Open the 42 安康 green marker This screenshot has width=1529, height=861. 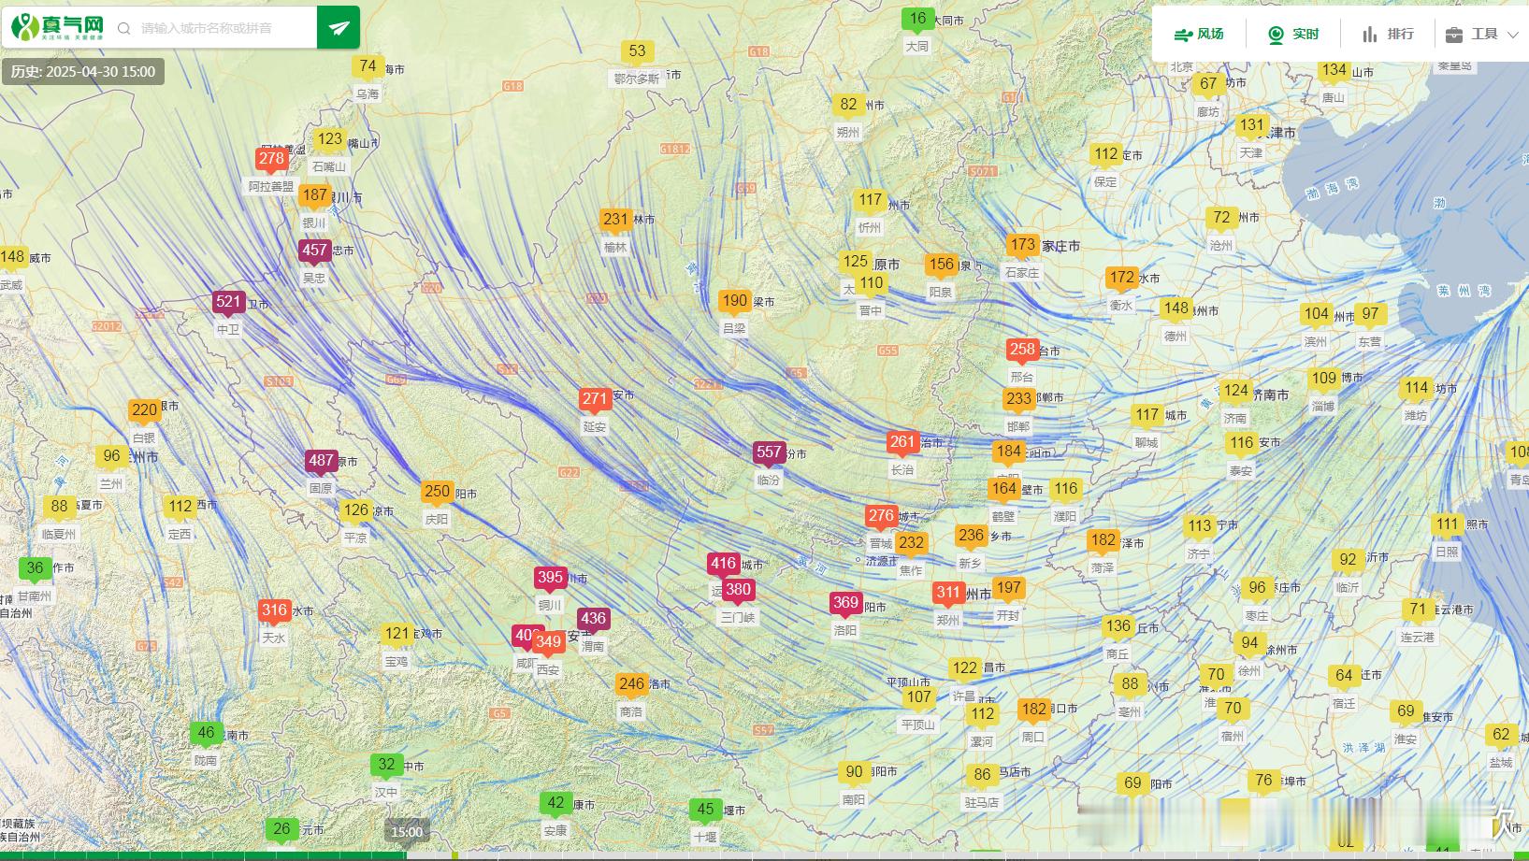[x=555, y=803]
